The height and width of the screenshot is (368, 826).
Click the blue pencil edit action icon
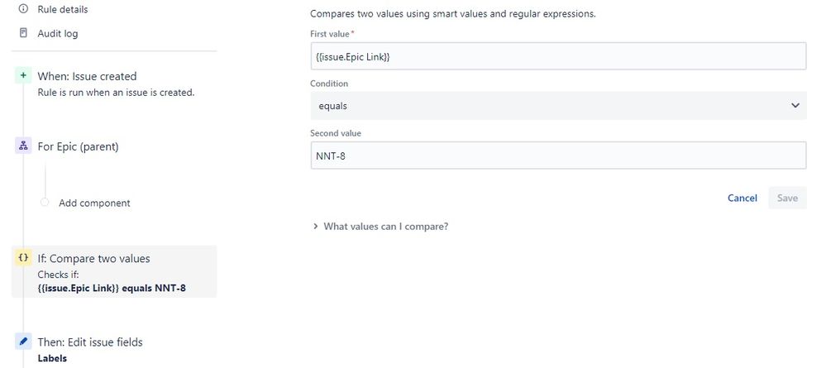[23, 342]
